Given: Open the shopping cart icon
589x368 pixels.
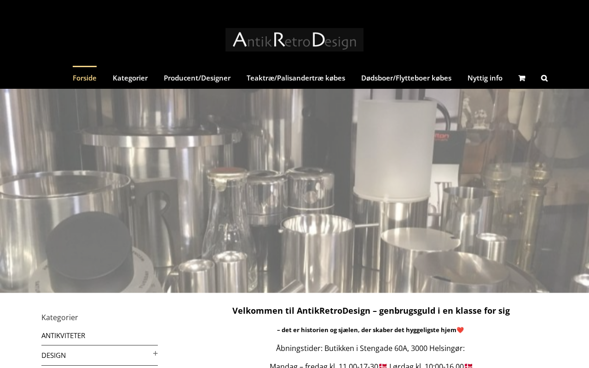Looking at the screenshot, I should pos(521,78).
